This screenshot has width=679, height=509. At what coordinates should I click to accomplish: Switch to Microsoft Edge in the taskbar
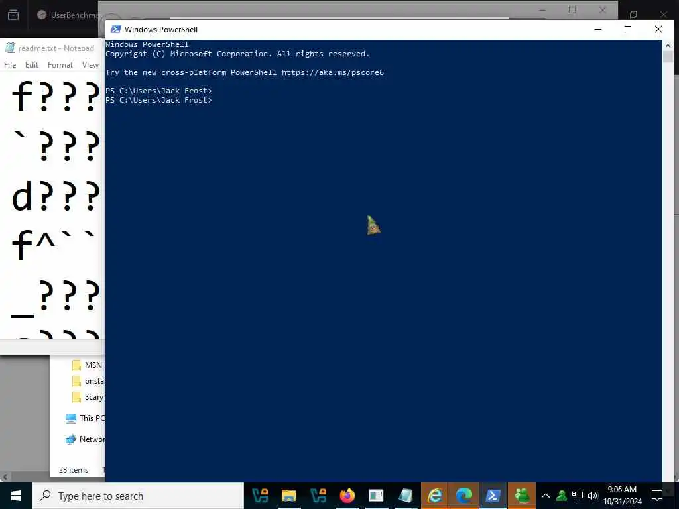tap(463, 496)
